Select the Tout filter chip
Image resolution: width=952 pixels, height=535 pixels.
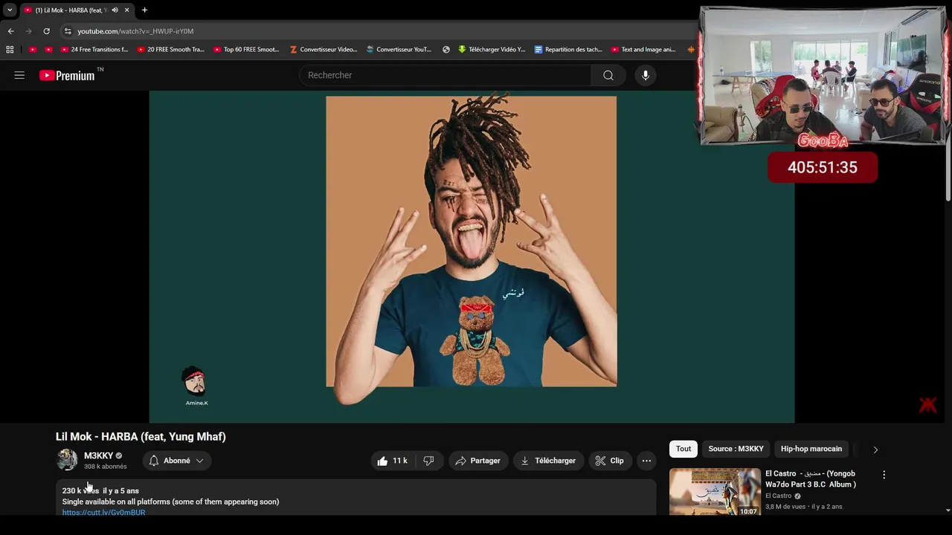[x=684, y=449]
